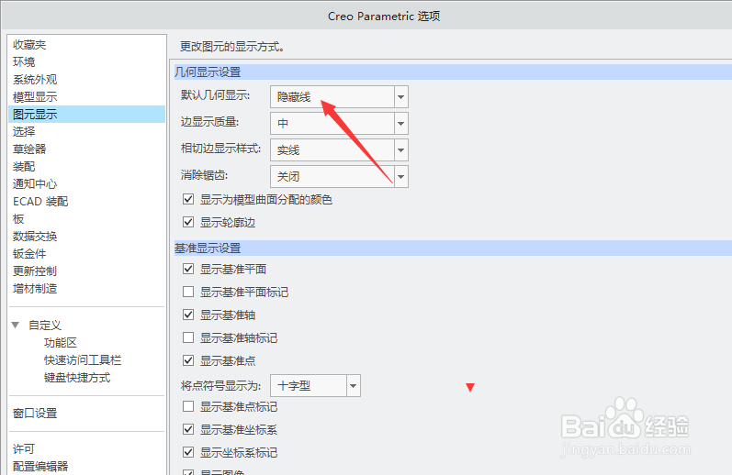Toggle 显示坐标系标记 checkbox
This screenshot has width=732, height=475.
tap(188, 453)
